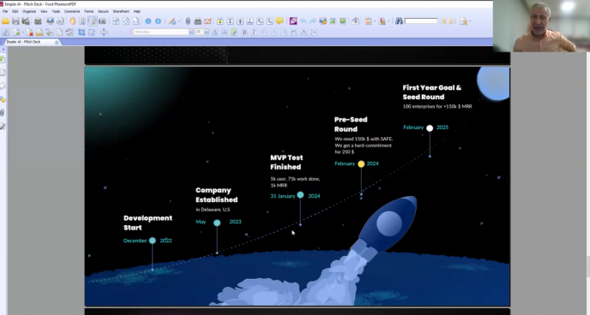The width and height of the screenshot is (590, 315).
Task: Open the Organize menu
Action: click(29, 12)
